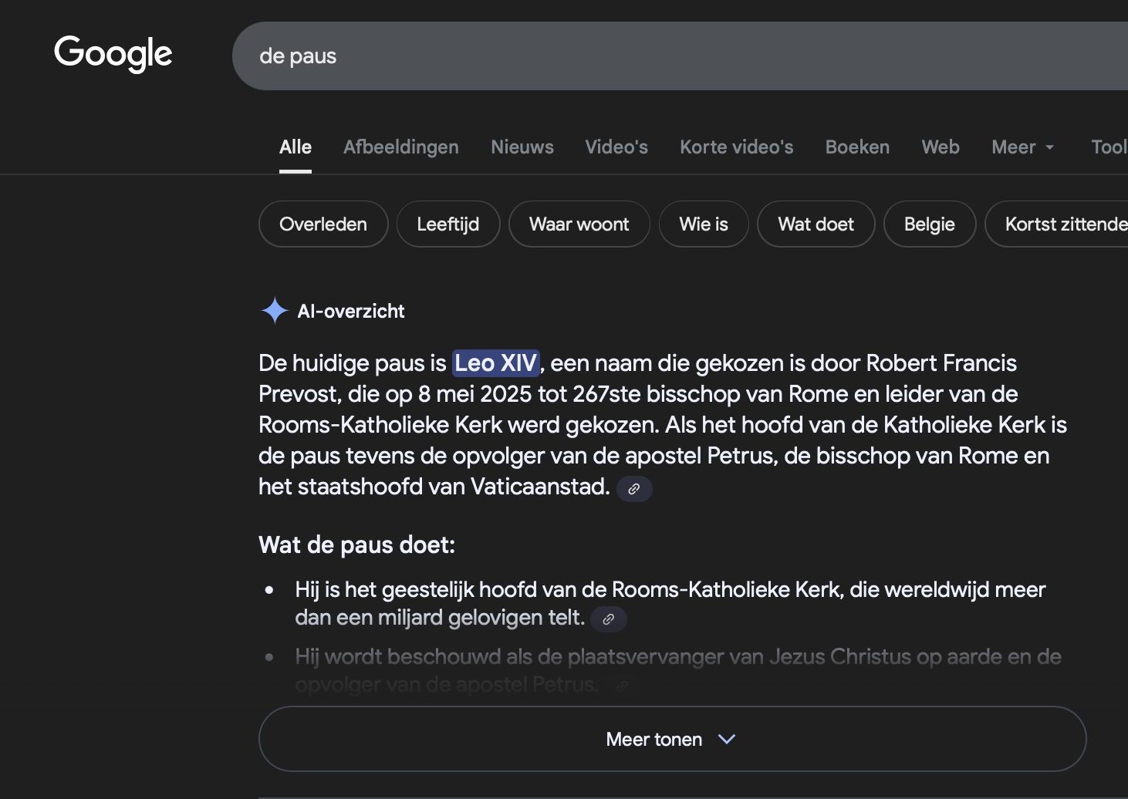
Task: Click the search box containing 'de paus'
Action: (679, 56)
